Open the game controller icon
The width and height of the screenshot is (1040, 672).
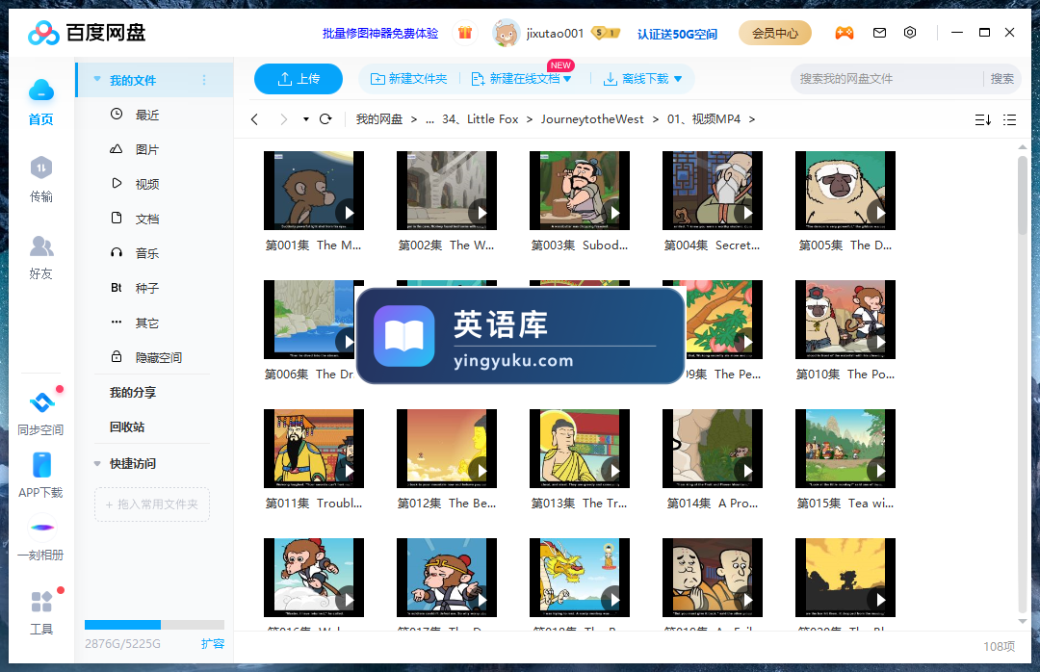(844, 33)
